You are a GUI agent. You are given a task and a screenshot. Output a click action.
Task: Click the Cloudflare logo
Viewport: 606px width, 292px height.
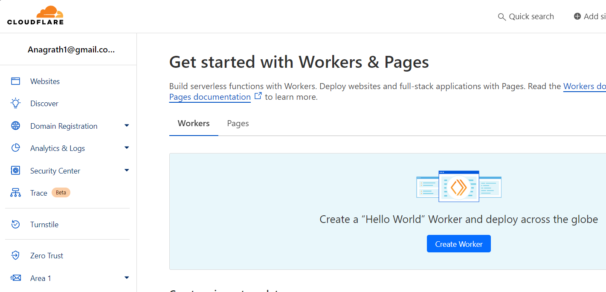pos(35,16)
